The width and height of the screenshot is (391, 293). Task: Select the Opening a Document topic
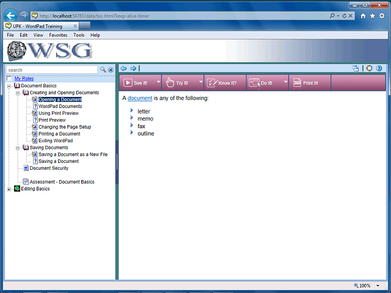point(60,99)
